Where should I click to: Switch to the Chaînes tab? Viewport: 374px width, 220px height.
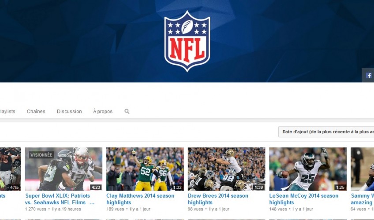(36, 111)
